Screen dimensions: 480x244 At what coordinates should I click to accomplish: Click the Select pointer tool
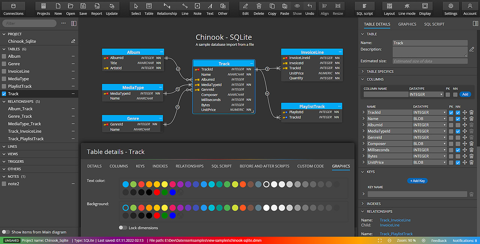136,9
